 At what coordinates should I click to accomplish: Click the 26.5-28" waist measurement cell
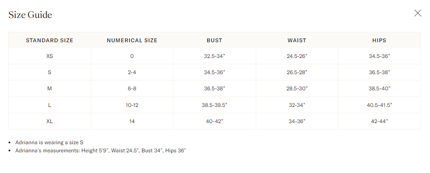pyautogui.click(x=297, y=72)
